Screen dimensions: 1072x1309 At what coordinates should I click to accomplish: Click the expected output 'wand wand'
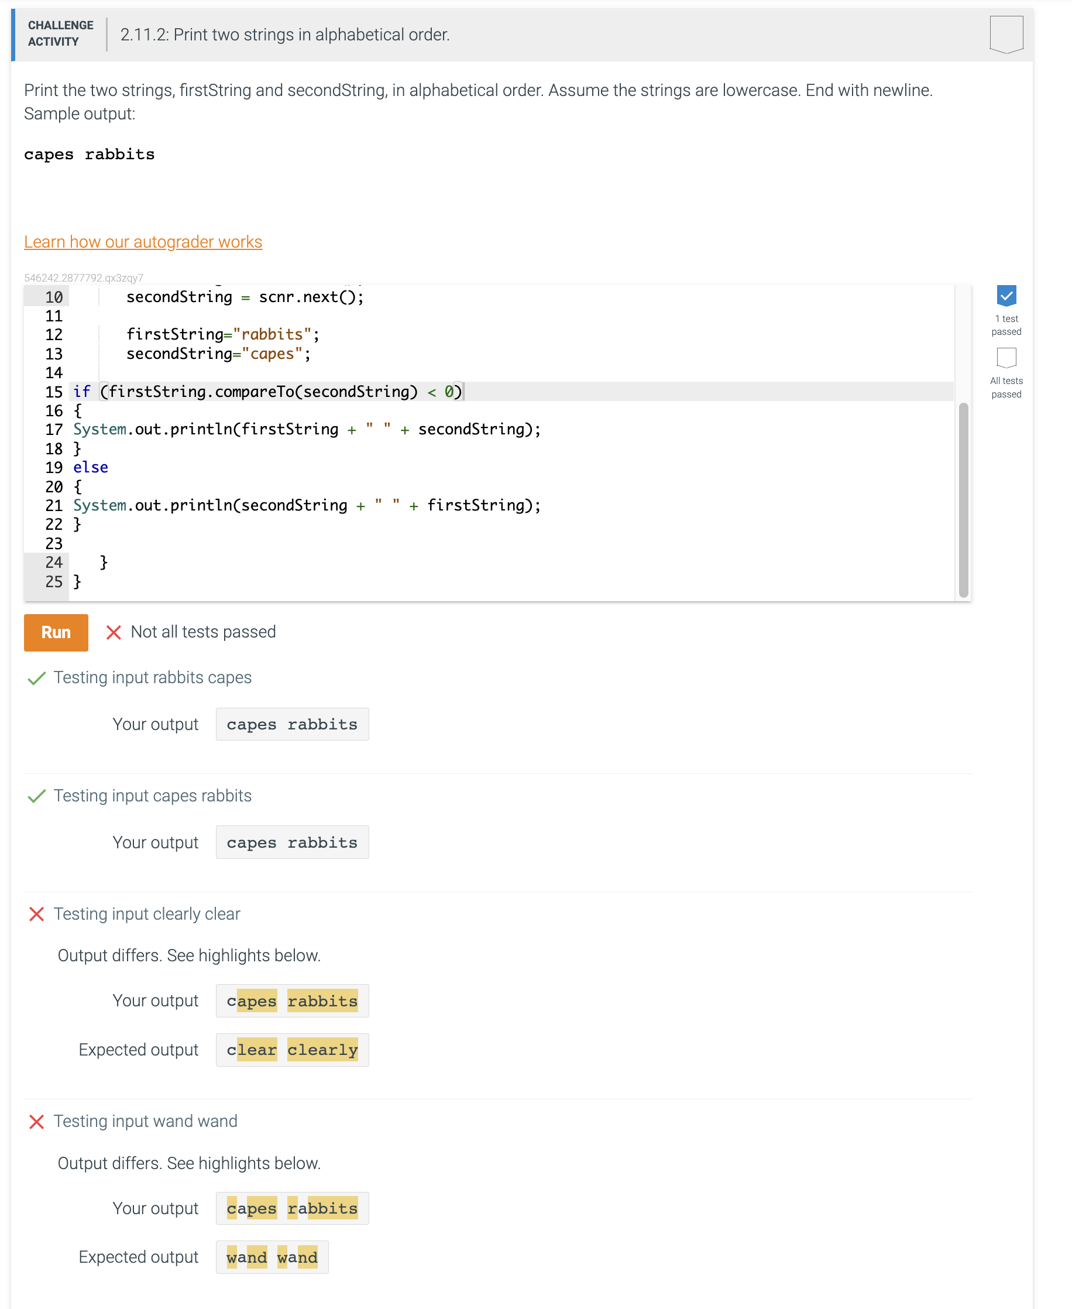click(272, 1257)
